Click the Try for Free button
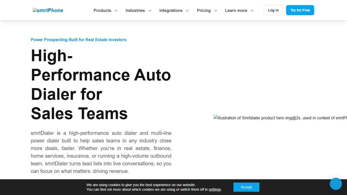The image size is (347, 195). pyautogui.click(x=300, y=10)
